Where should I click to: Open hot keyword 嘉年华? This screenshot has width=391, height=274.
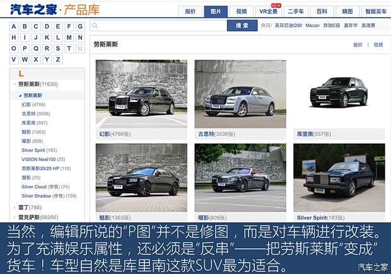click(351, 25)
